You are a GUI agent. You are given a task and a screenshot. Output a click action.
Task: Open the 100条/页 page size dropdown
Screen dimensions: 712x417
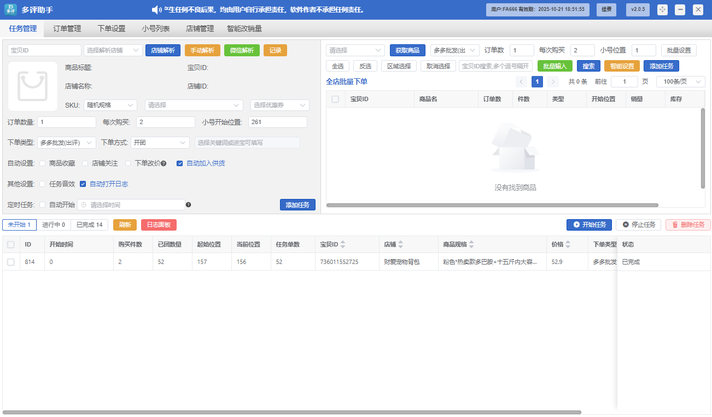(x=680, y=81)
